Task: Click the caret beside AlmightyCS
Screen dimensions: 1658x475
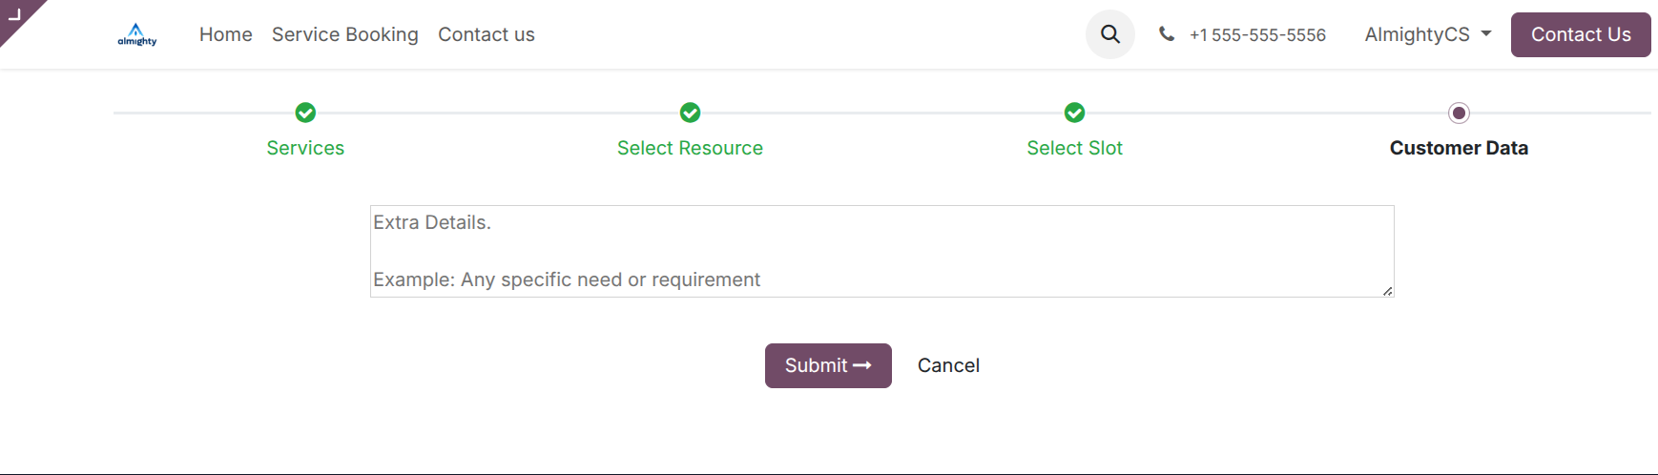Action: [1486, 34]
